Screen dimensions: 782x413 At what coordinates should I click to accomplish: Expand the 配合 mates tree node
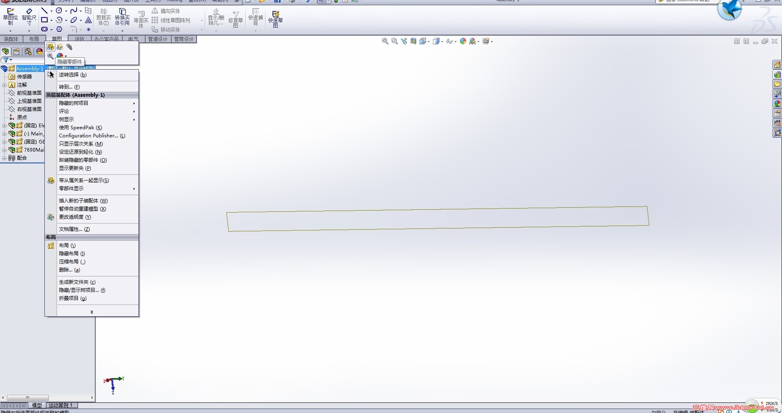(4, 158)
